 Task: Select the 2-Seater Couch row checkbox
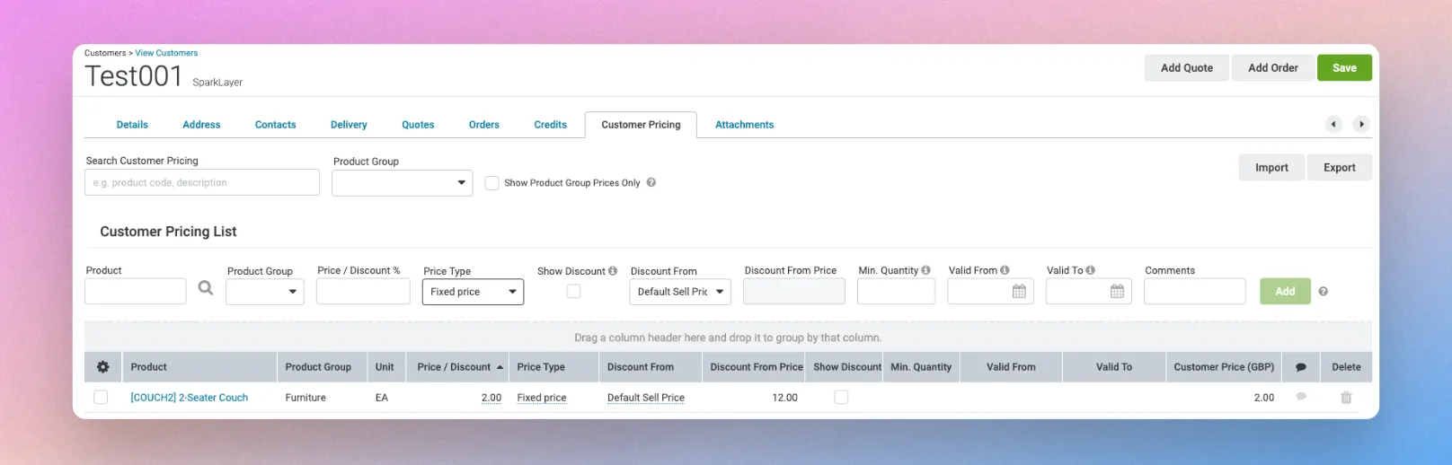101,397
